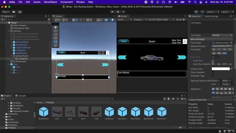Open the font asset object picker
This screenshot has height=133, width=236.
pyautogui.click(x=231, y=43)
